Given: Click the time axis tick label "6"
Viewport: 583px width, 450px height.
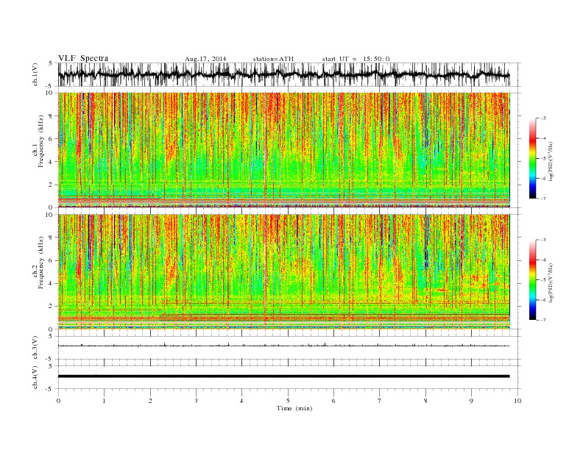Looking at the screenshot, I should point(333,401).
